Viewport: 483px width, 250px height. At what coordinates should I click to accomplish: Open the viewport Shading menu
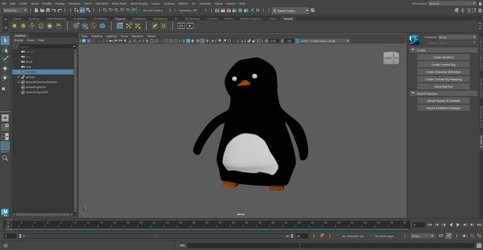(x=97, y=36)
